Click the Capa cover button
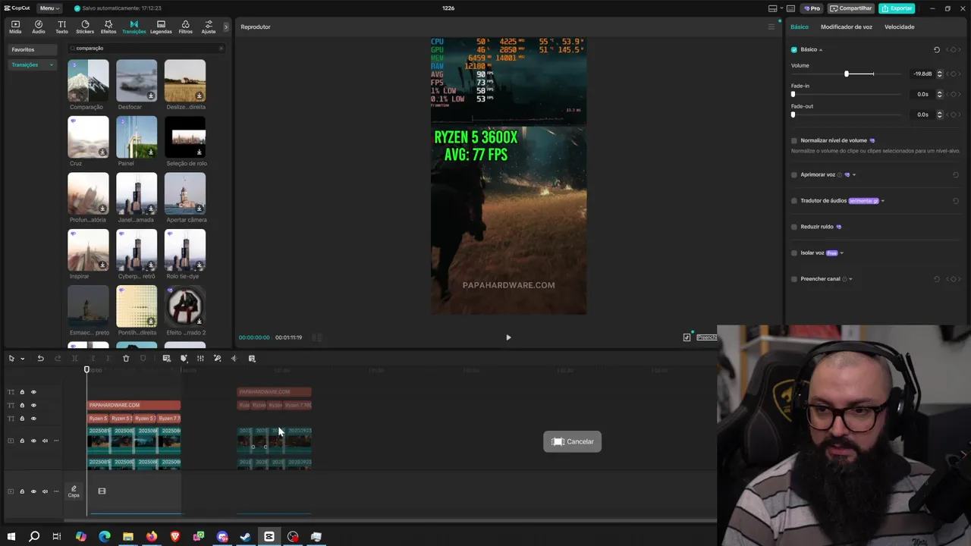The height and width of the screenshot is (546, 971). point(74,491)
